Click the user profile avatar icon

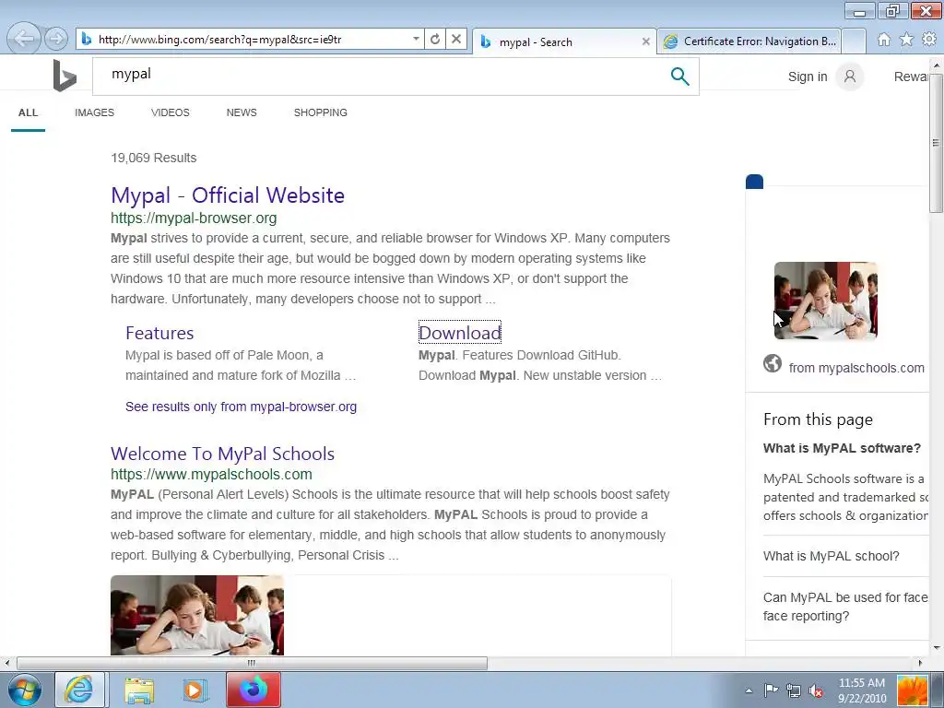849,77
